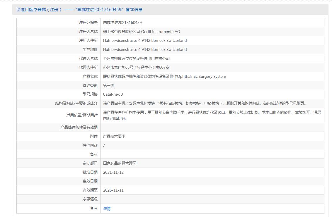Select registration number value 国械注进20213160459 in the table

click(122, 23)
